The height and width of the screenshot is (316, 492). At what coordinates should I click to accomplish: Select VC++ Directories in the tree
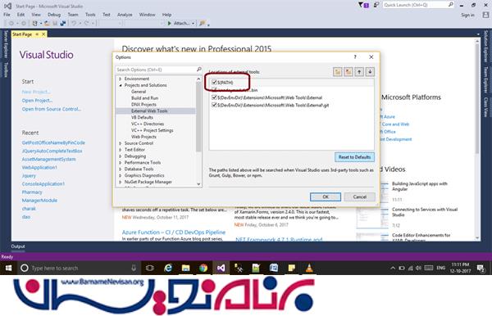(x=148, y=124)
